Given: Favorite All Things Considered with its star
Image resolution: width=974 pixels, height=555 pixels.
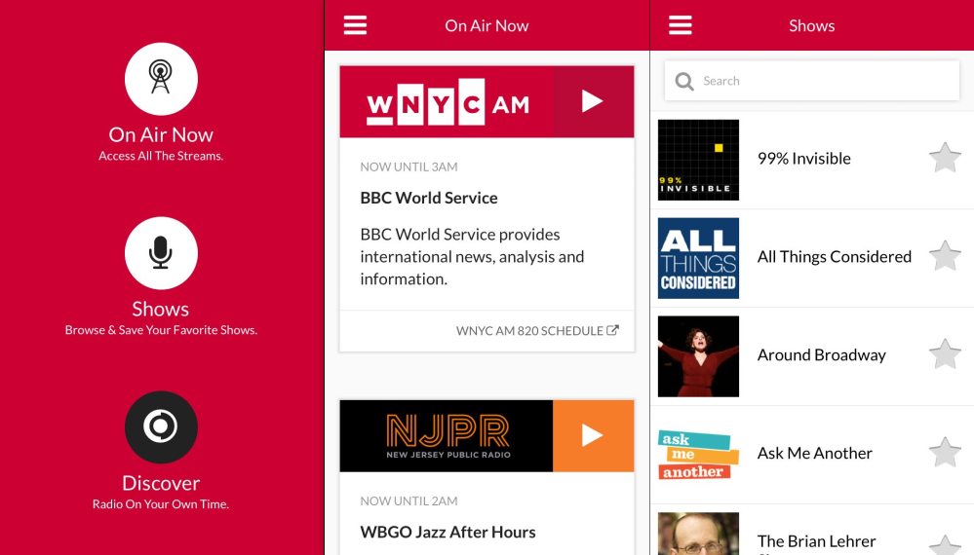Looking at the screenshot, I should 945,255.
